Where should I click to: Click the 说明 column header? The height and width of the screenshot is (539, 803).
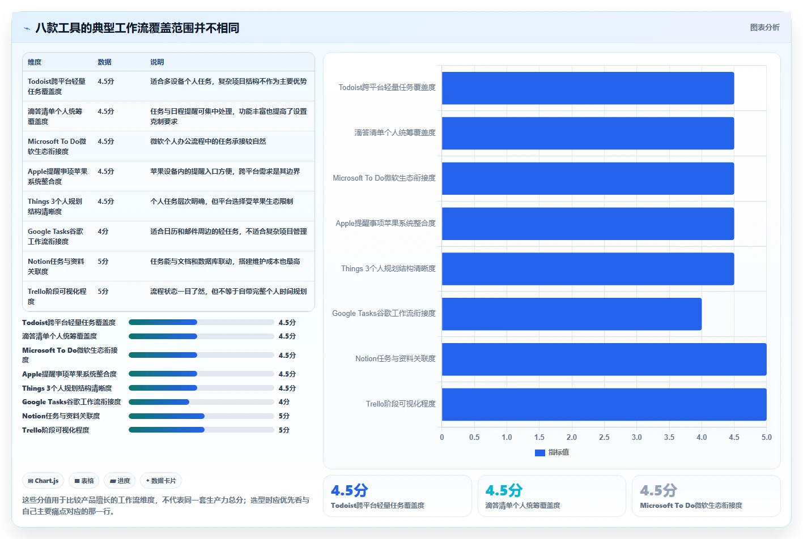pyautogui.click(x=157, y=62)
